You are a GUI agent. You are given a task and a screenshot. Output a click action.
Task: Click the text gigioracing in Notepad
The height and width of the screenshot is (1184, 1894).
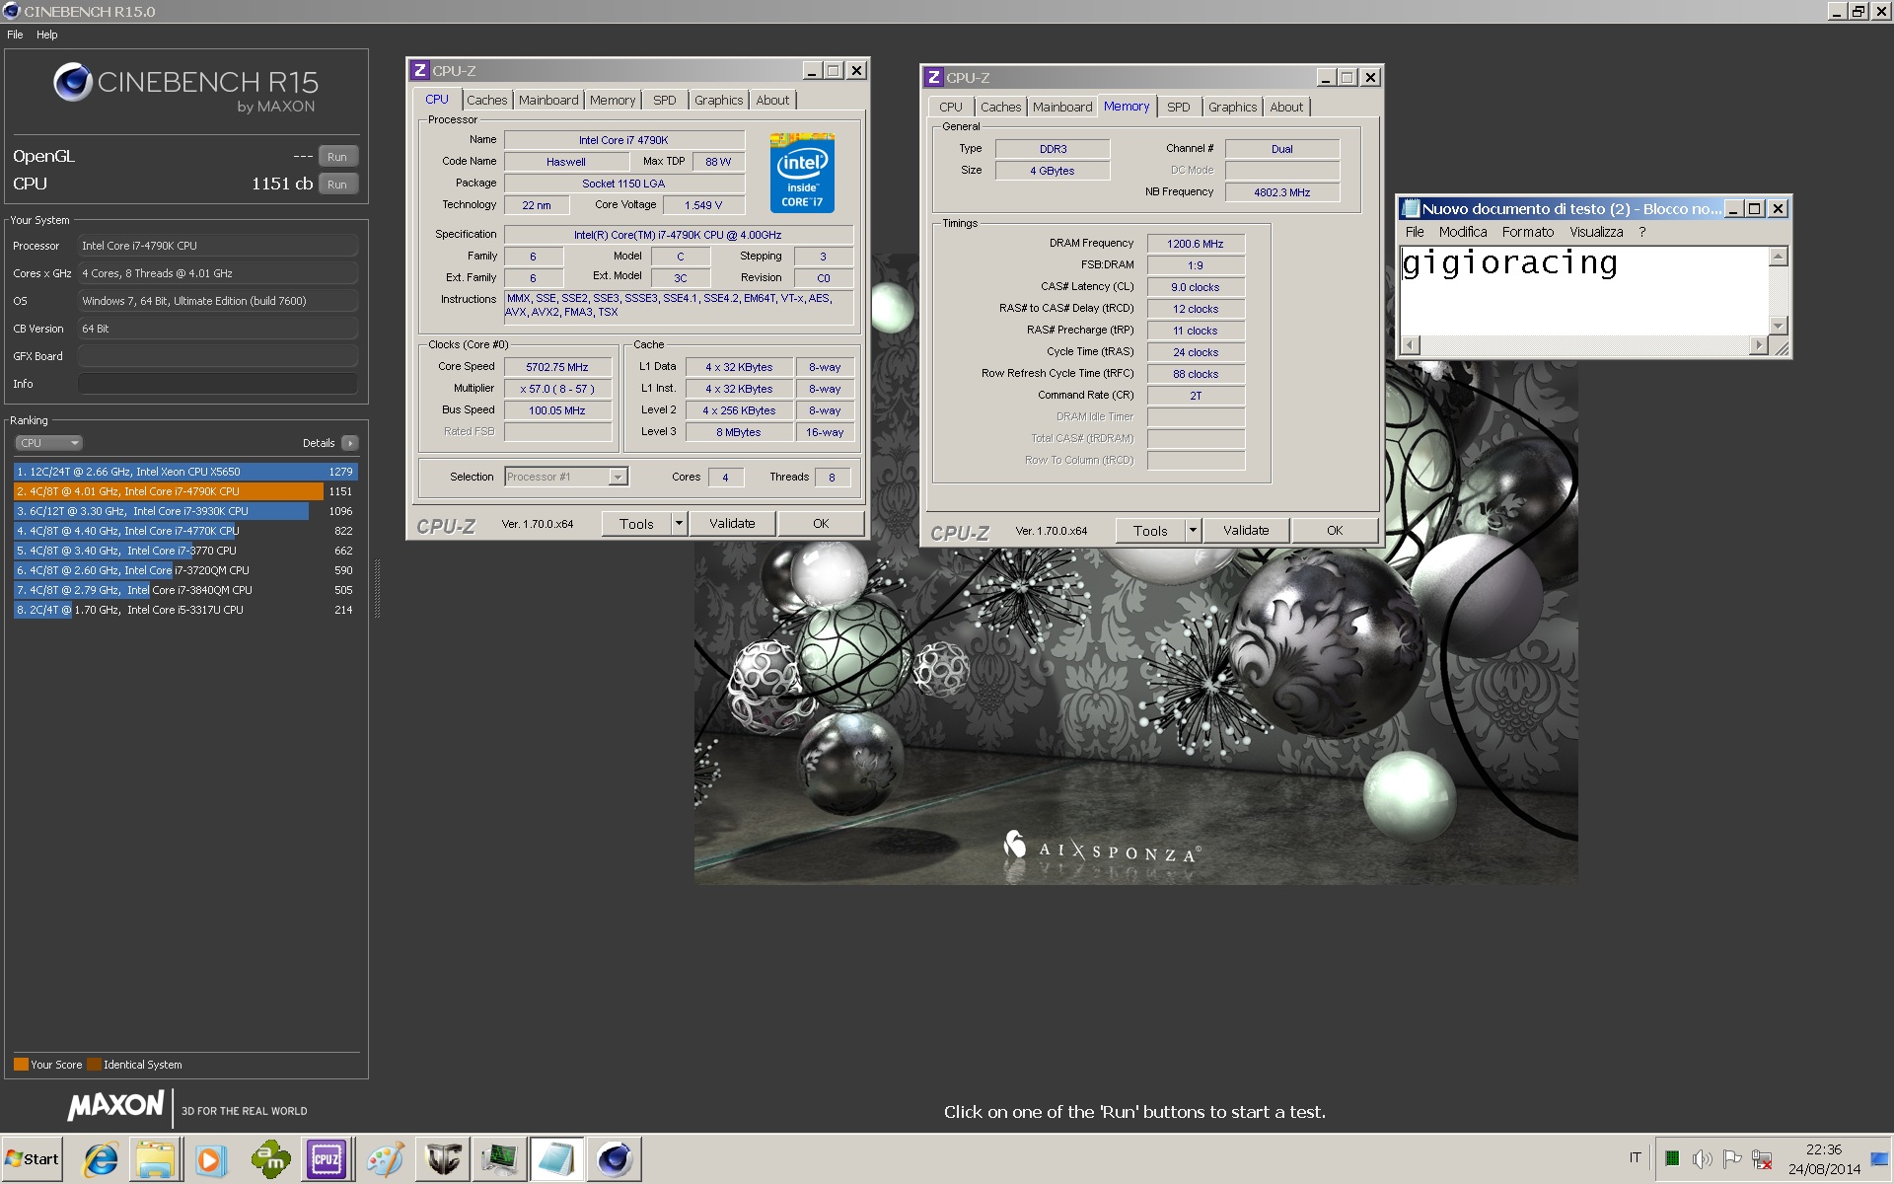(x=1509, y=263)
